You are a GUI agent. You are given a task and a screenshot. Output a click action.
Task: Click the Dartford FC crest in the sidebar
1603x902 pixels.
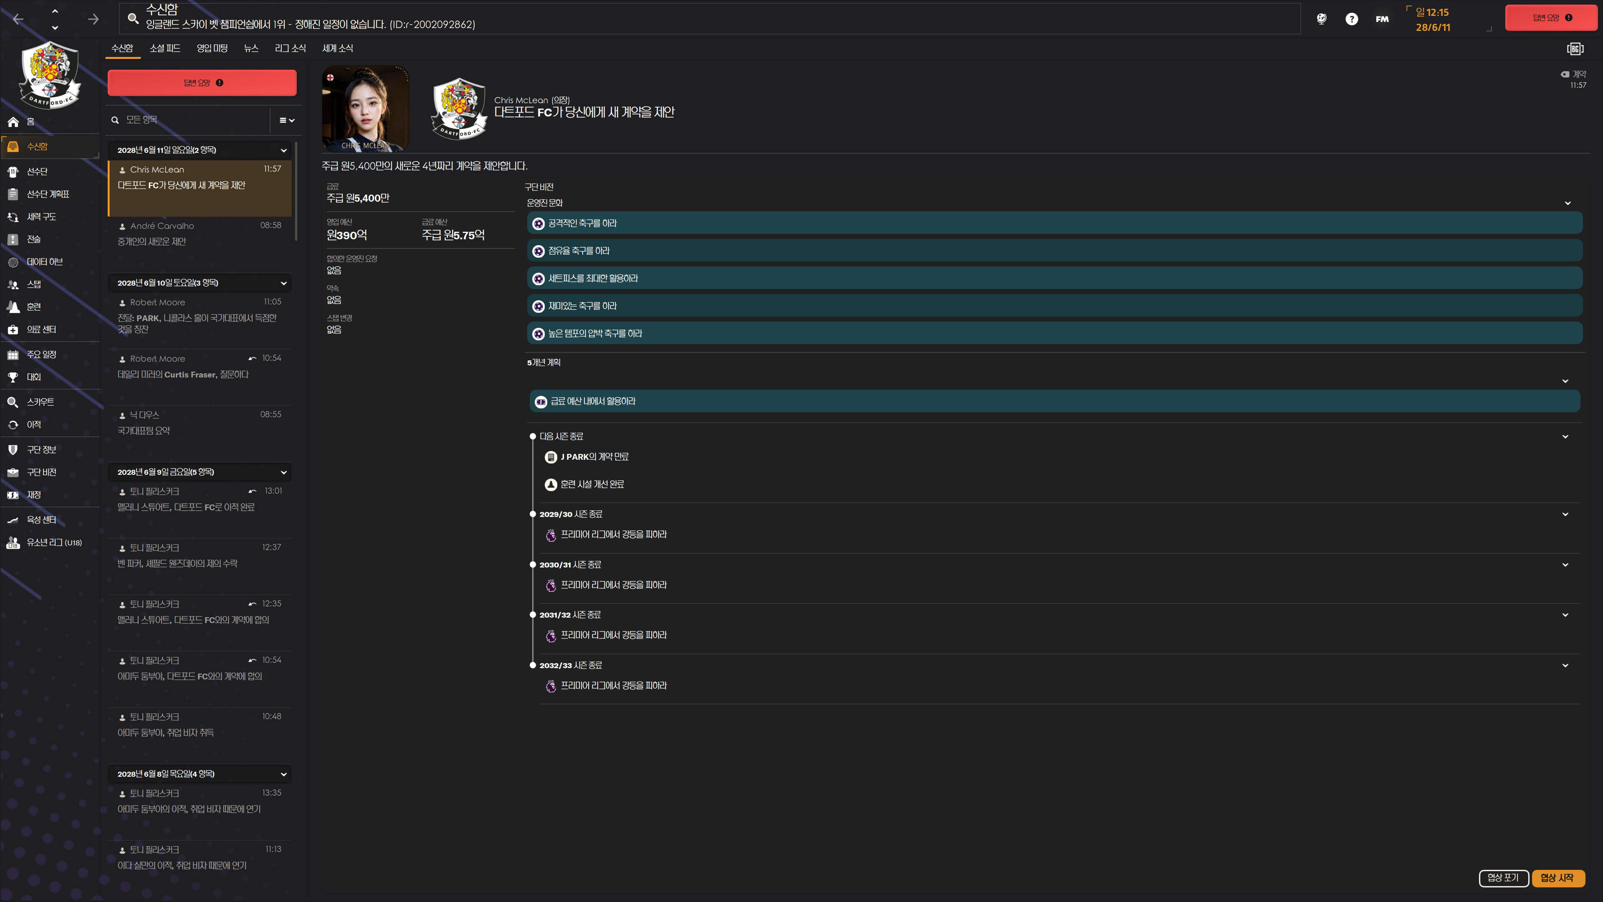49,75
